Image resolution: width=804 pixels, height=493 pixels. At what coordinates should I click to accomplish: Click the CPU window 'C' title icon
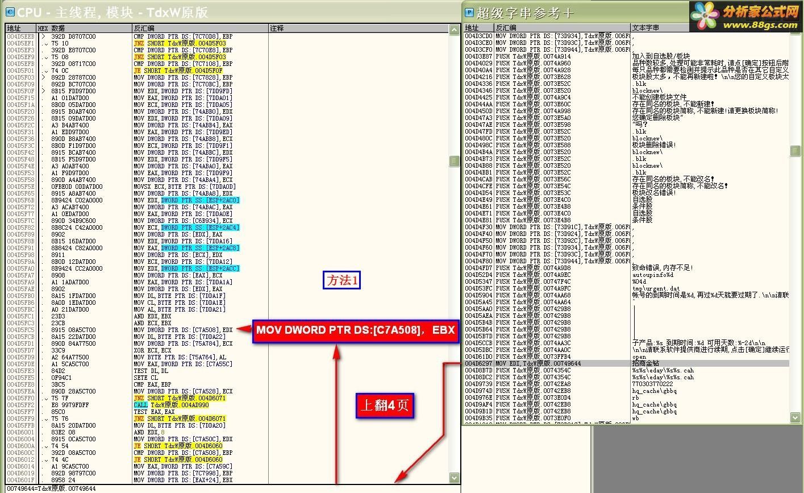click(x=10, y=12)
